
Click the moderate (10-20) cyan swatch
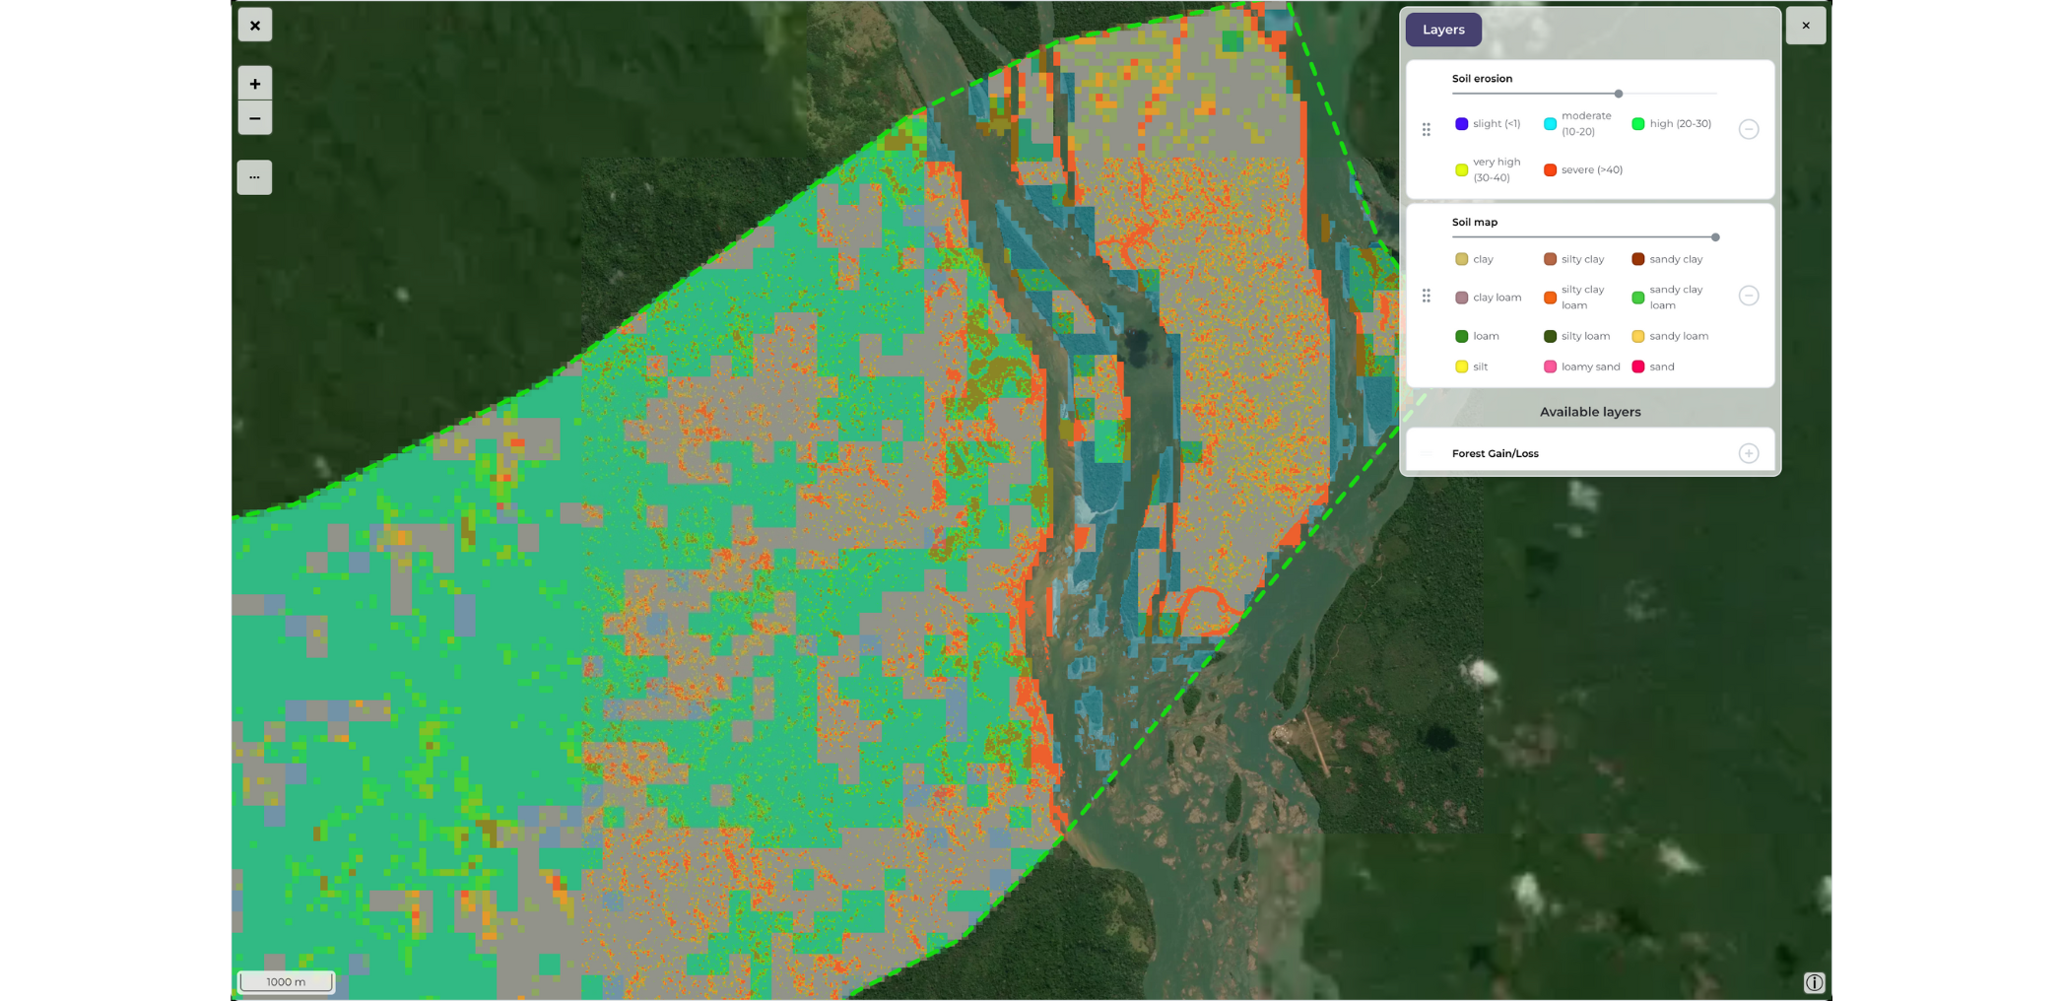pyautogui.click(x=1550, y=124)
